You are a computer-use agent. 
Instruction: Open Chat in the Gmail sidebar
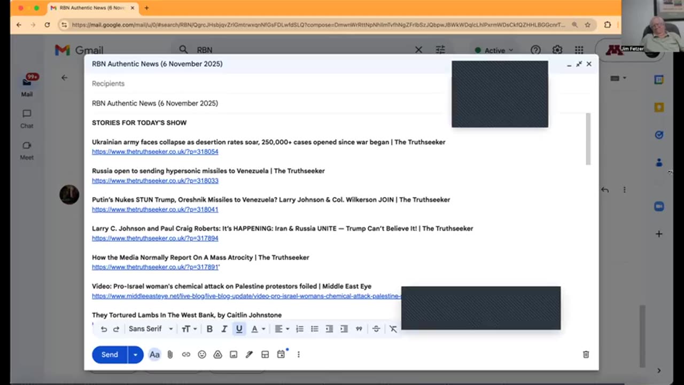(27, 119)
